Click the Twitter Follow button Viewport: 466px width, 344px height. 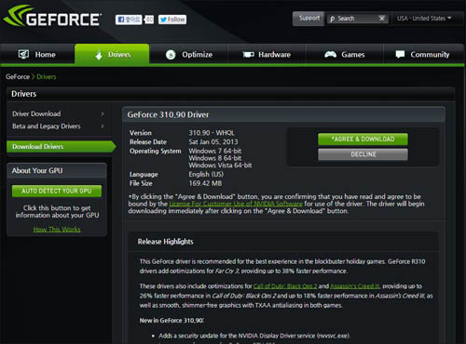pyautogui.click(x=172, y=20)
